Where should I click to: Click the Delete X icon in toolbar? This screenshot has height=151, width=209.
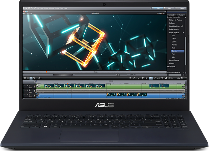pos(138,78)
